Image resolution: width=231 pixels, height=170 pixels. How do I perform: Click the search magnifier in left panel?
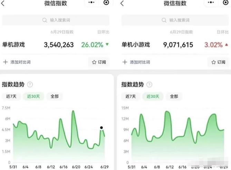pos(45,20)
